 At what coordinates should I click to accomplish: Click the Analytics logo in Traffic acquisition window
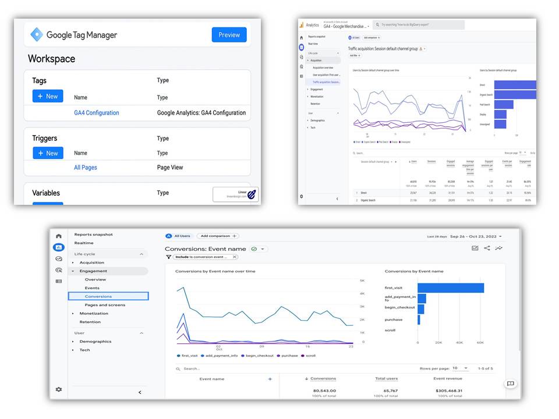301,25
